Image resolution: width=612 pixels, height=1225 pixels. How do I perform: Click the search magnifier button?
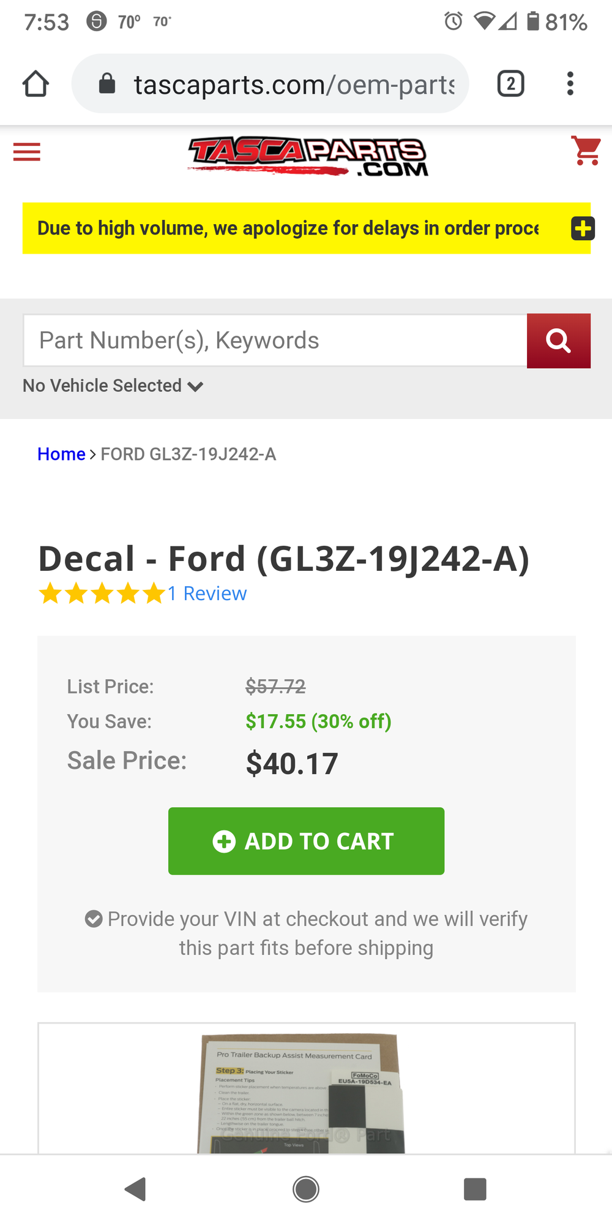(x=558, y=341)
